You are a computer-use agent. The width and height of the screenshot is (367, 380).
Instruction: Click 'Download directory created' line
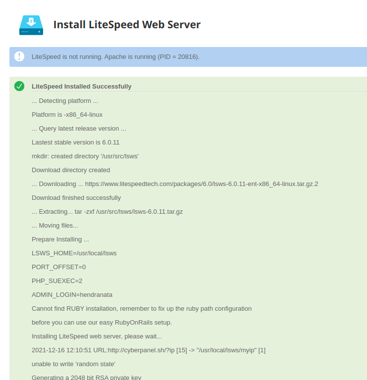click(x=71, y=170)
